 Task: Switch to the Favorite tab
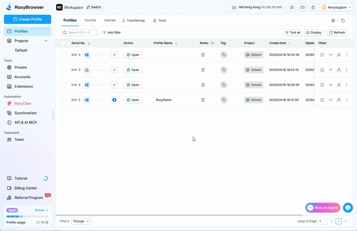point(90,20)
